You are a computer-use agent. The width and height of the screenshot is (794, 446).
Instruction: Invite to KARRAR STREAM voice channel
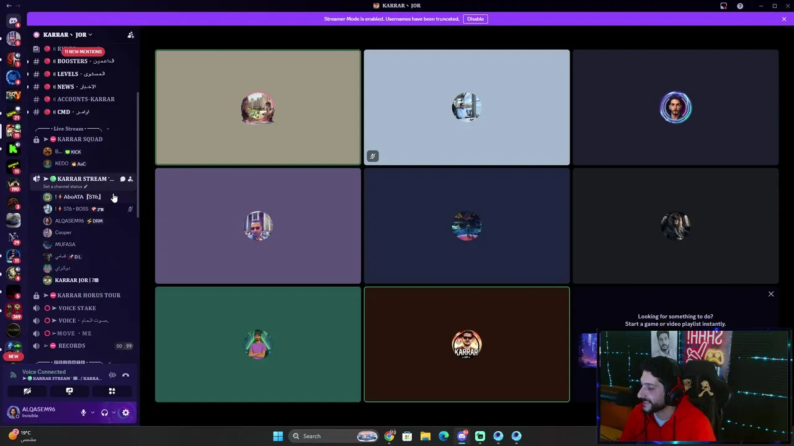pos(130,179)
